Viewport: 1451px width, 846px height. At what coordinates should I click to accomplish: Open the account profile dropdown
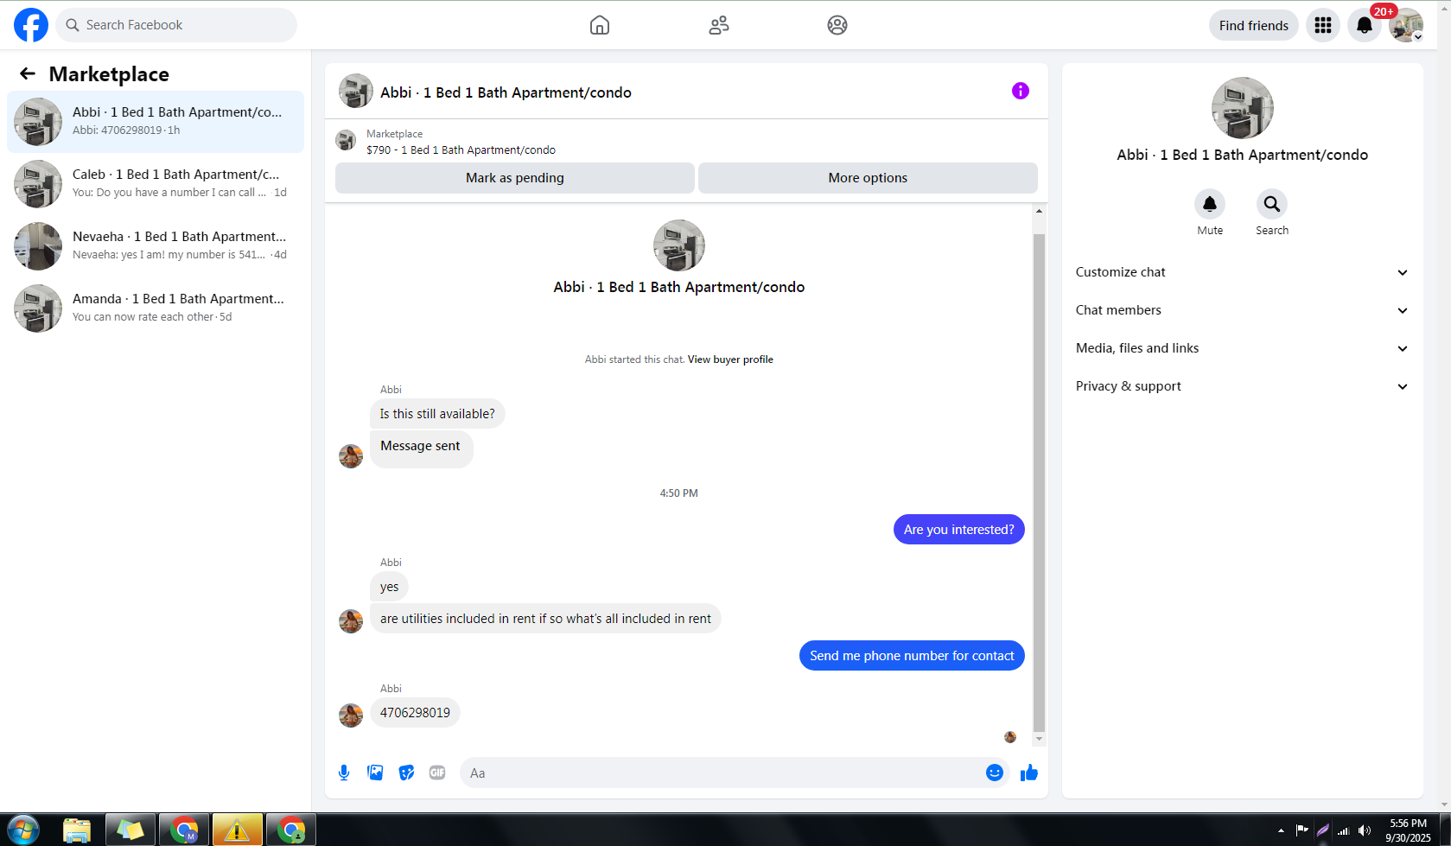click(1406, 25)
